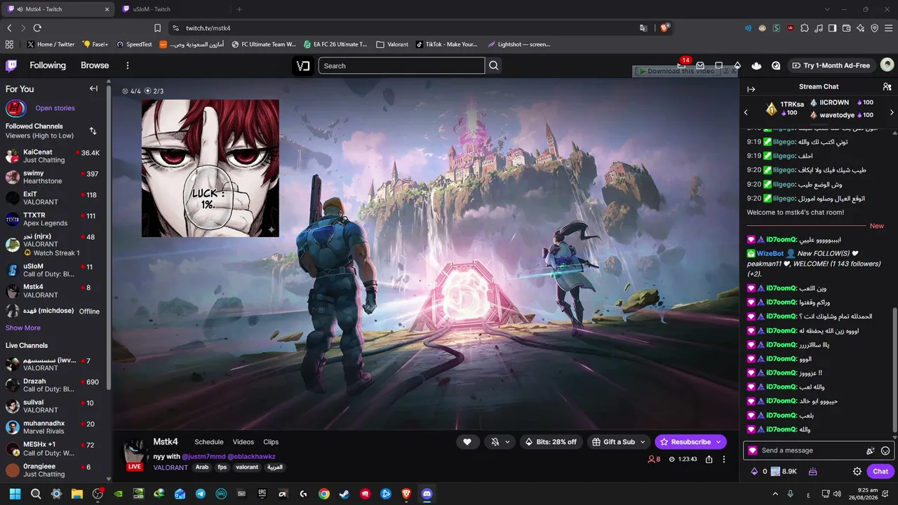Open more options beside Browse
This screenshot has width=898, height=505.
coord(128,65)
